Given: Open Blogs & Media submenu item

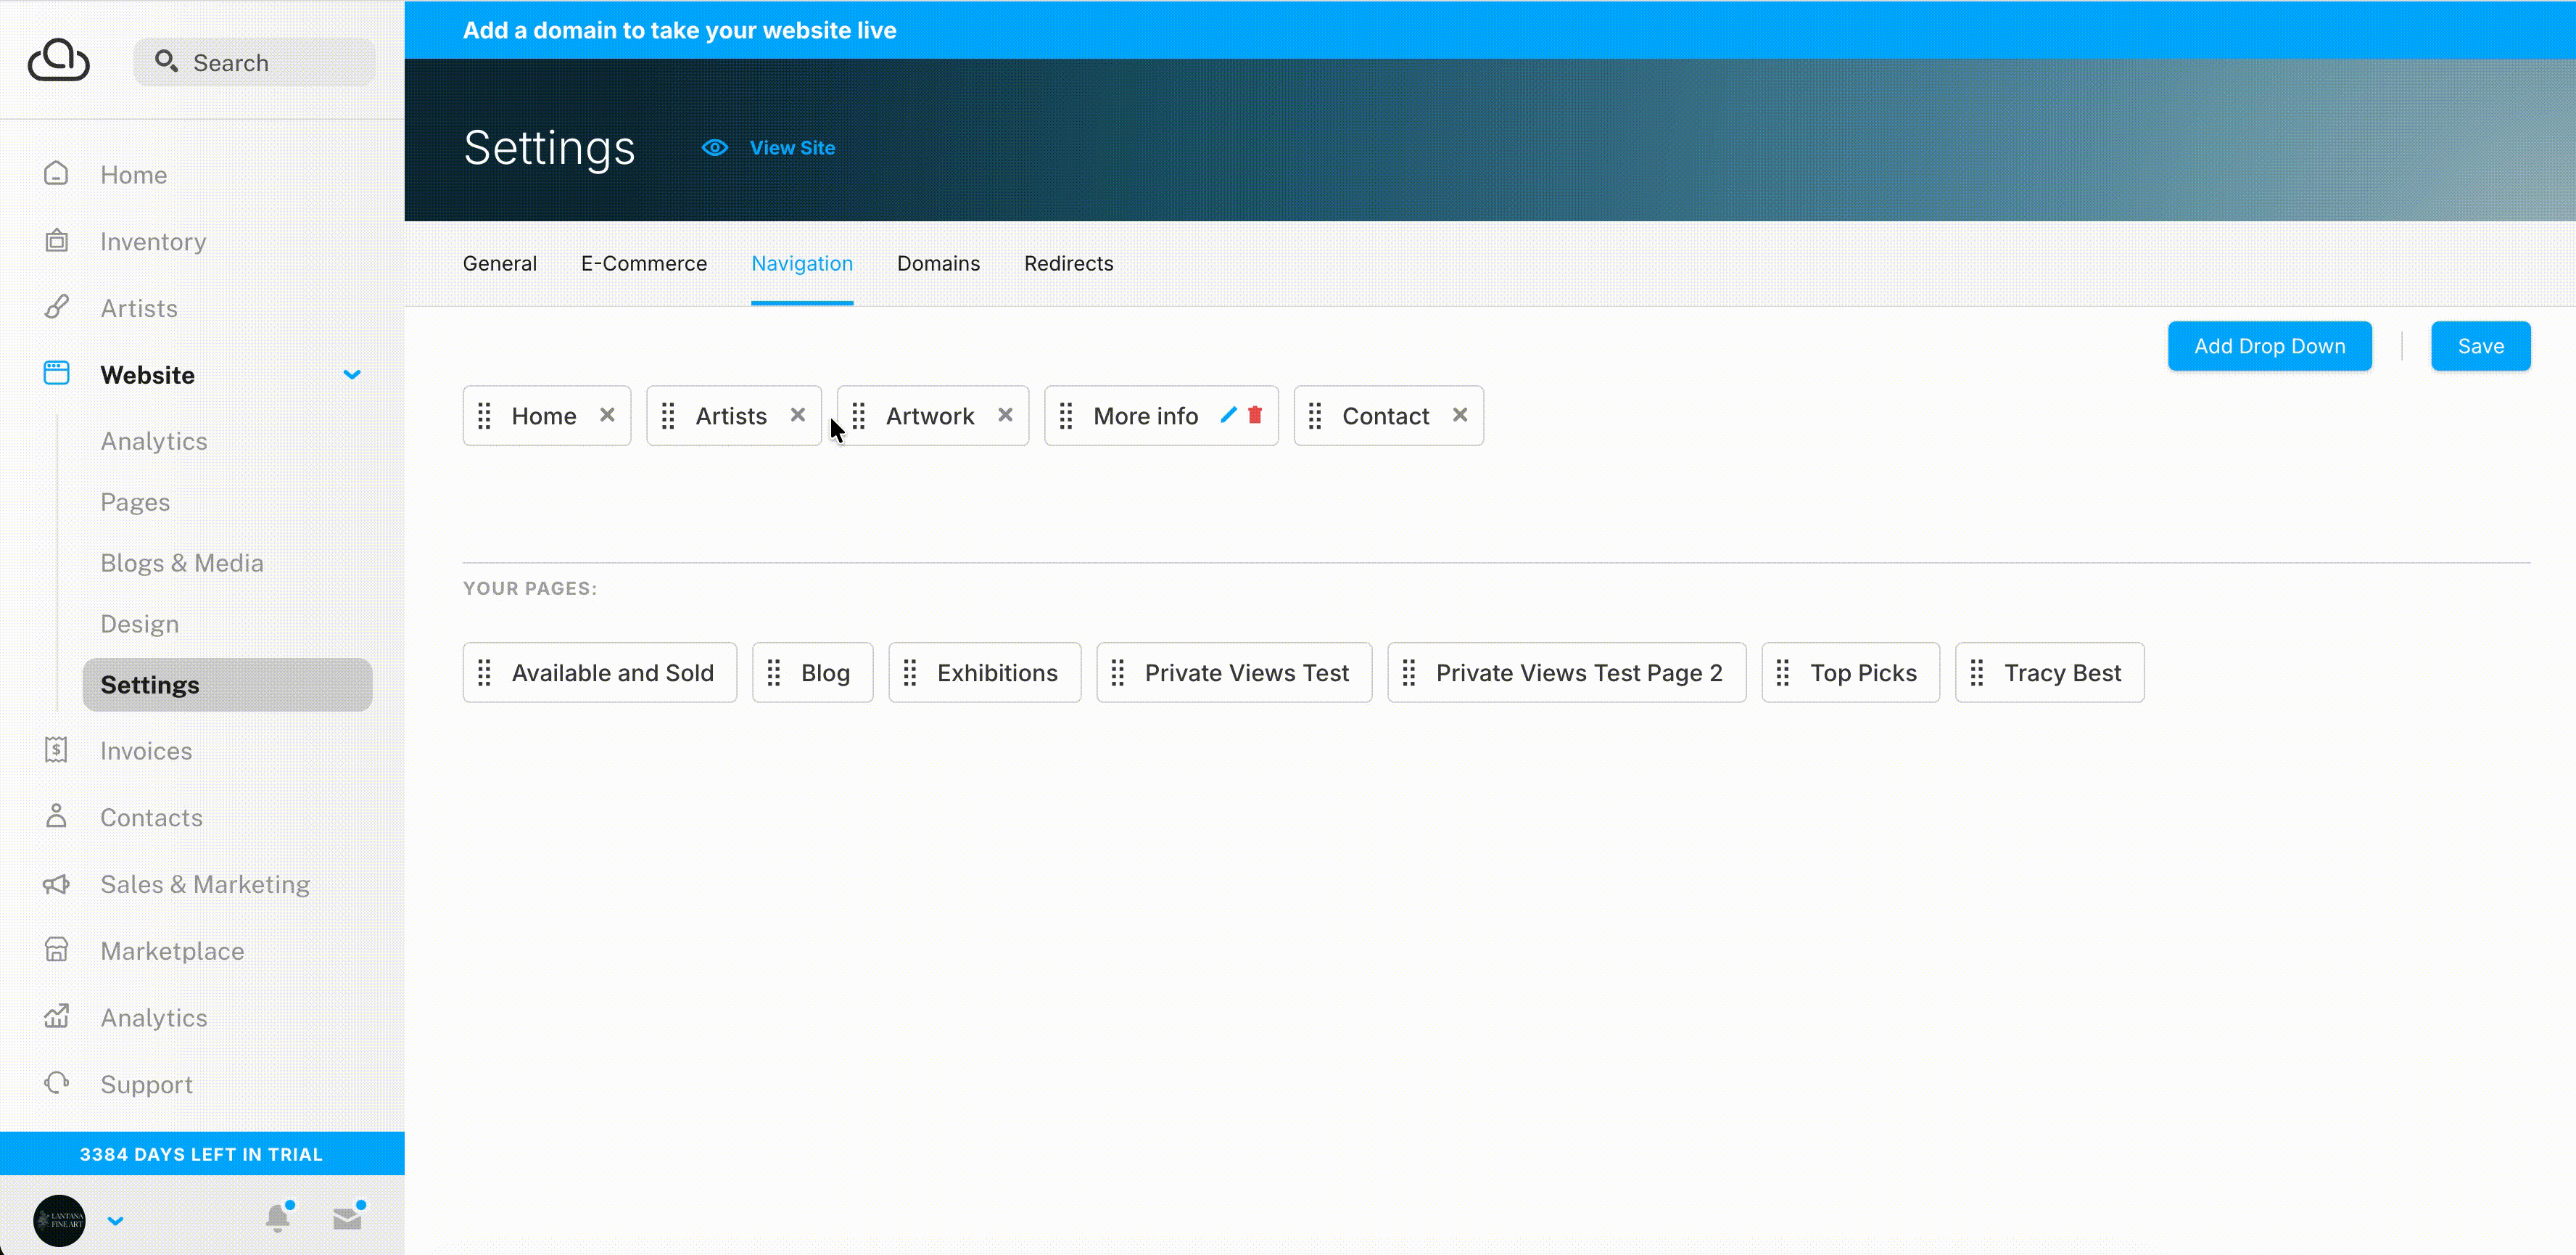Looking at the screenshot, I should coord(182,563).
